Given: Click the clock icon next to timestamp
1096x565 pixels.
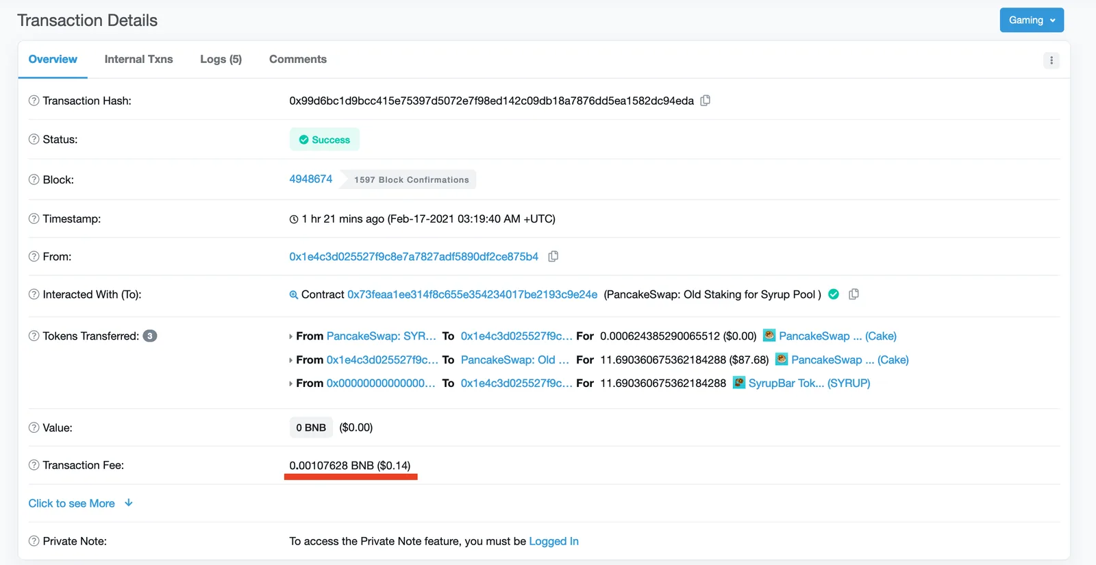Looking at the screenshot, I should pyautogui.click(x=294, y=219).
